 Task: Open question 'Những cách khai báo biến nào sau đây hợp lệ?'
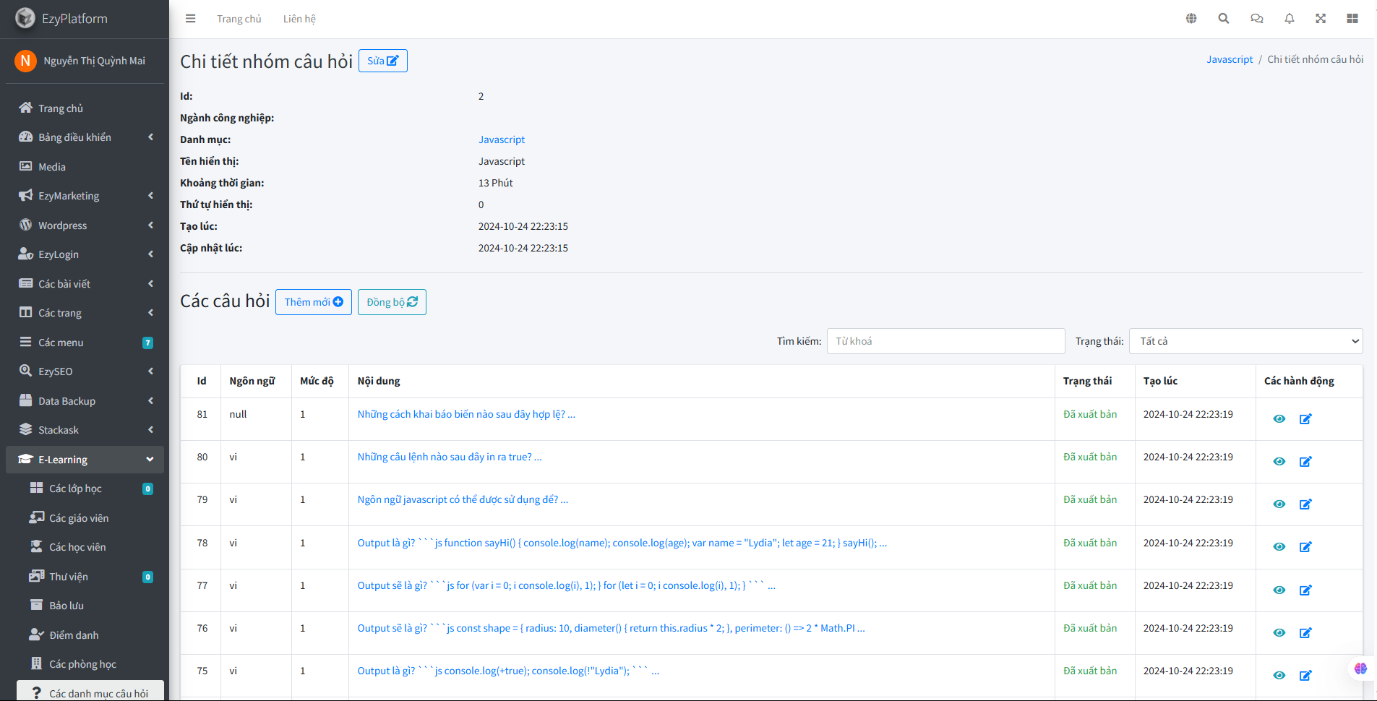click(466, 414)
